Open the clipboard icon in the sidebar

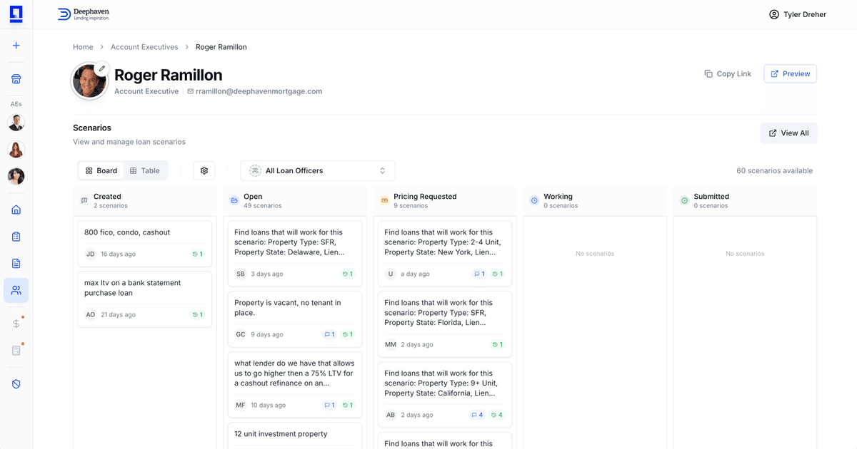pyautogui.click(x=16, y=237)
